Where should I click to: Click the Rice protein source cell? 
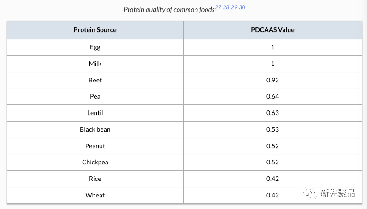(95, 179)
